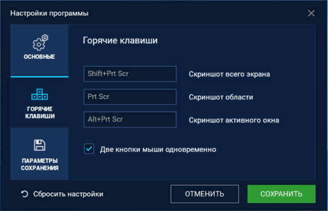Edit the Prt Scr area hotkey field
This screenshot has height=211, width=328.
130,97
